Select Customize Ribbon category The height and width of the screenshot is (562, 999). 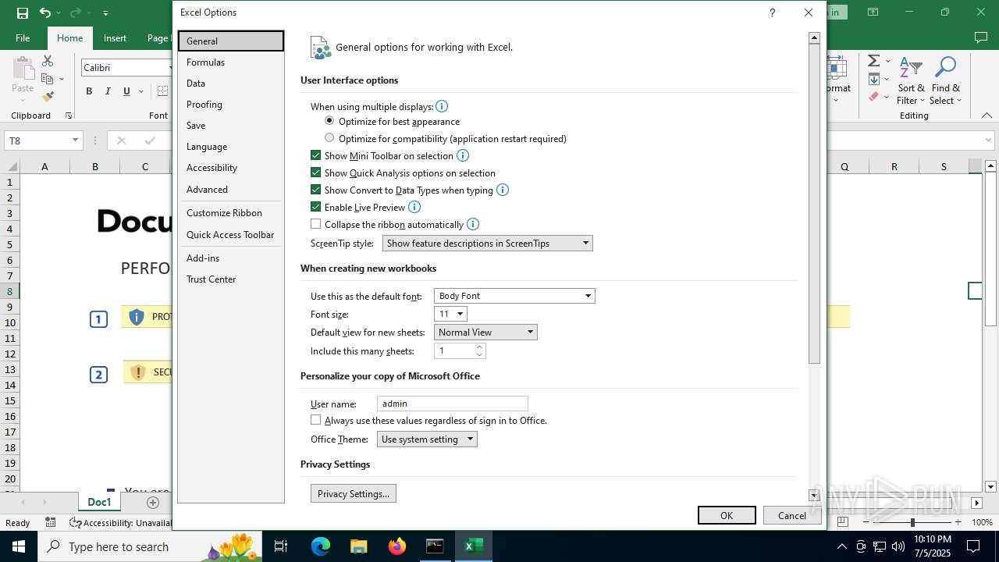231,213
